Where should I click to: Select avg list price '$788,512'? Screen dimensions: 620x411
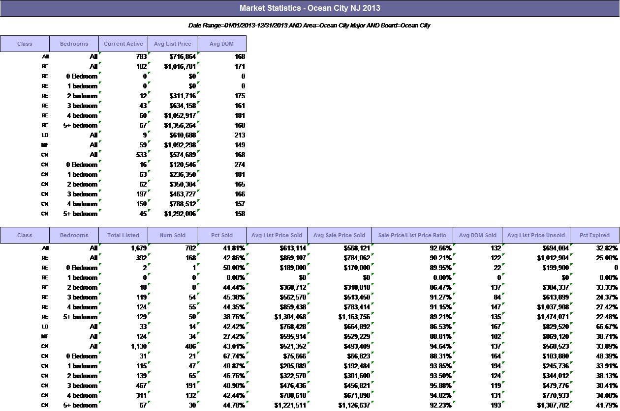[x=182, y=204]
